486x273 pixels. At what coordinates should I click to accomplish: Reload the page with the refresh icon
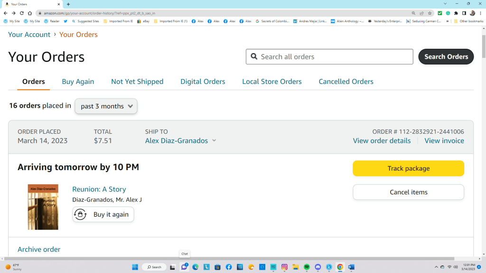21,13
